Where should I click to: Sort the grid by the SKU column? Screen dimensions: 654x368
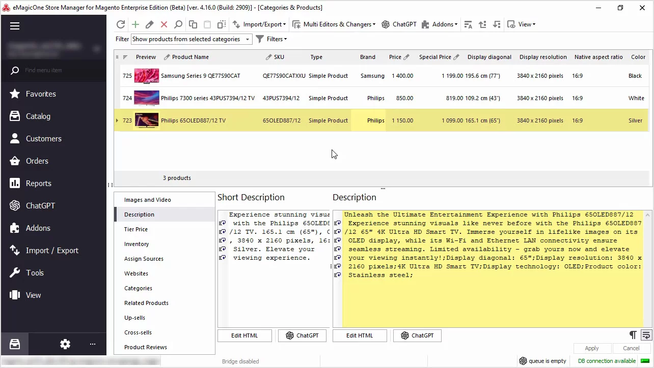point(279,57)
